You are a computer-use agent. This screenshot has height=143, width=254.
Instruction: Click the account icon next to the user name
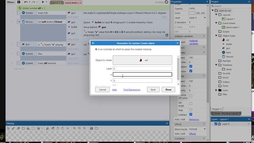click(166, 2)
